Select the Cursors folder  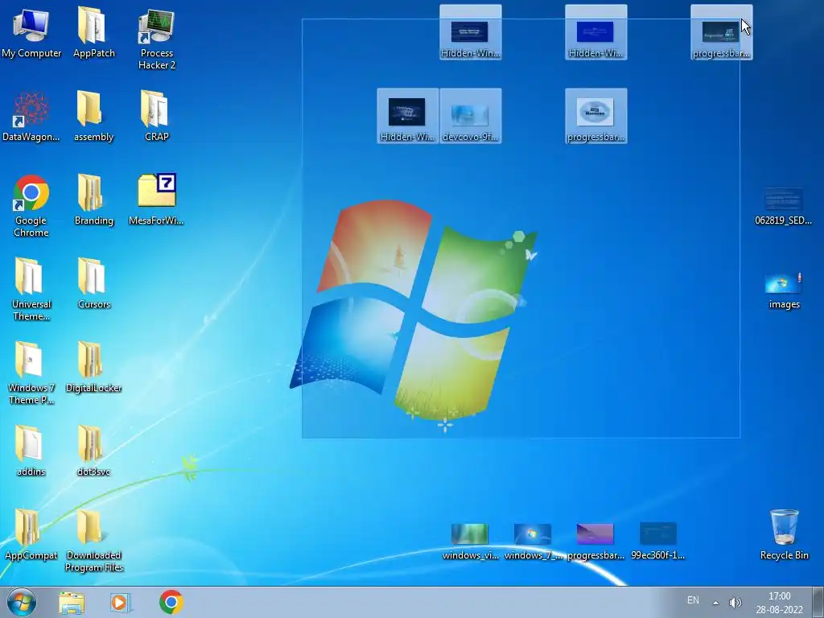93,284
